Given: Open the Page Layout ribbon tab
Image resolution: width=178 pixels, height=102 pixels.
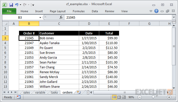Looking at the screenshot, I should [58, 11].
